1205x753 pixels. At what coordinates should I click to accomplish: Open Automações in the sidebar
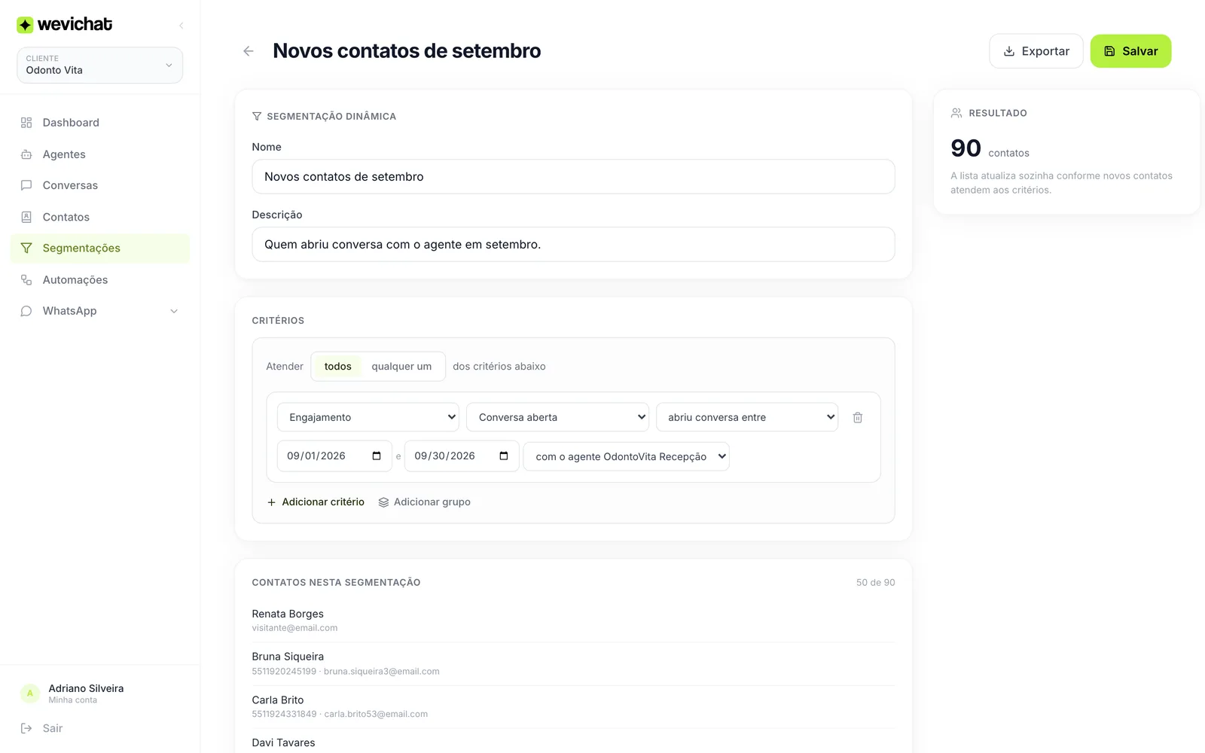click(100, 279)
